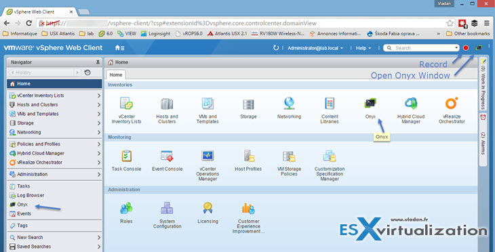Open the Work In Progress side tab
Screen dimensions: 495x252
[483, 83]
